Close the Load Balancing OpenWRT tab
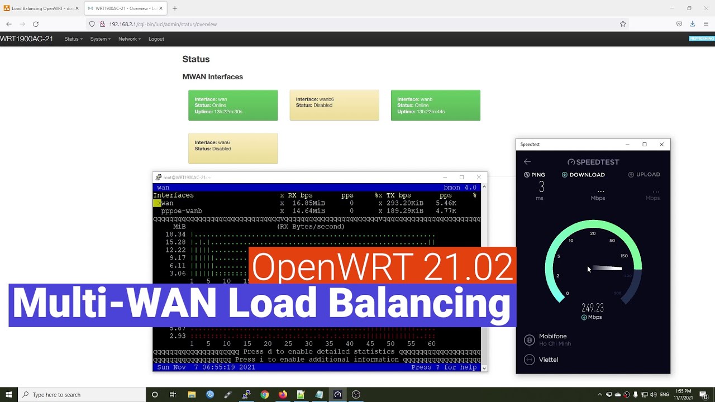The height and width of the screenshot is (402, 715). click(77, 8)
